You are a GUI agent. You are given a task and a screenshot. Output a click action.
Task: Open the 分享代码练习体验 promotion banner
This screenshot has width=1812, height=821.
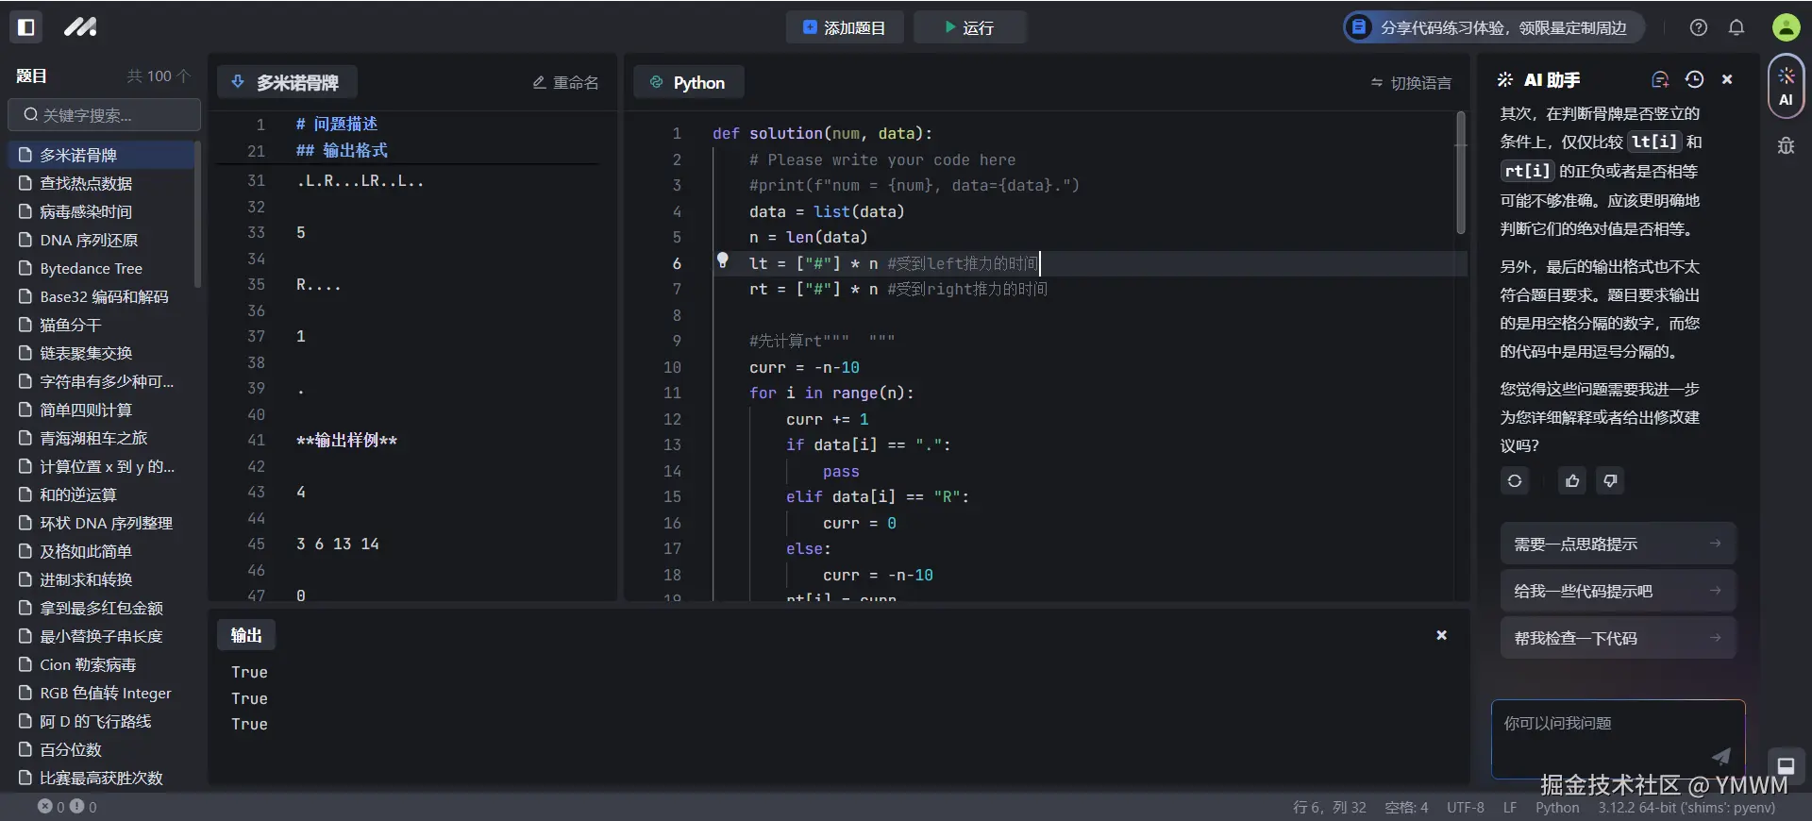(x=1494, y=27)
